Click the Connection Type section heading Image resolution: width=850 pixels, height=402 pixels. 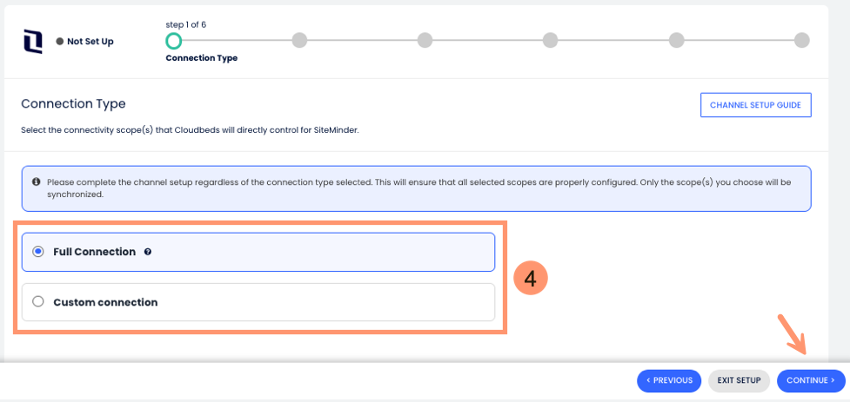click(x=73, y=103)
